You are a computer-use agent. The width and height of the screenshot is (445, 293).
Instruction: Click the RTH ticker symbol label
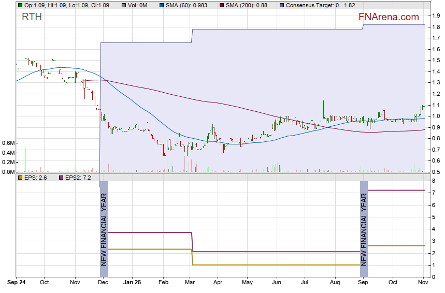tap(32, 17)
